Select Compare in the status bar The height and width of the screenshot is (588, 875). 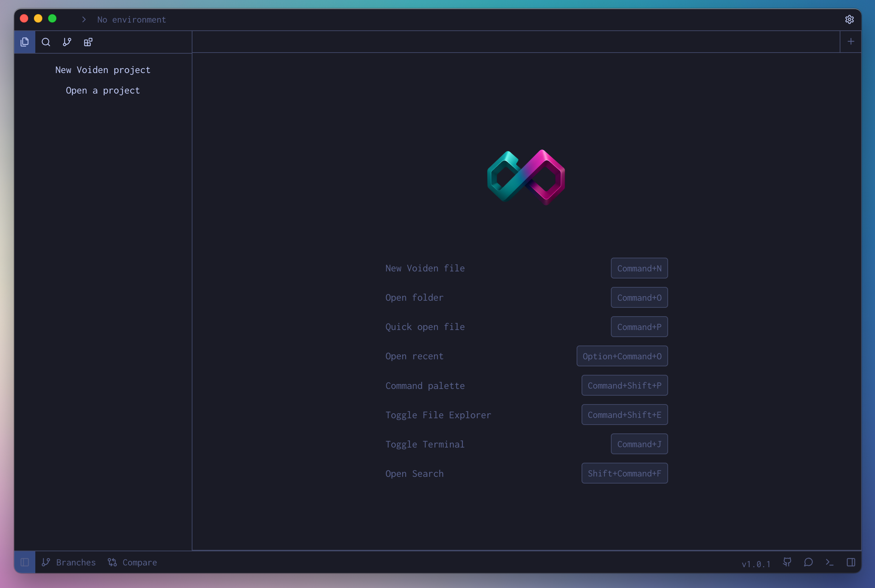click(133, 562)
